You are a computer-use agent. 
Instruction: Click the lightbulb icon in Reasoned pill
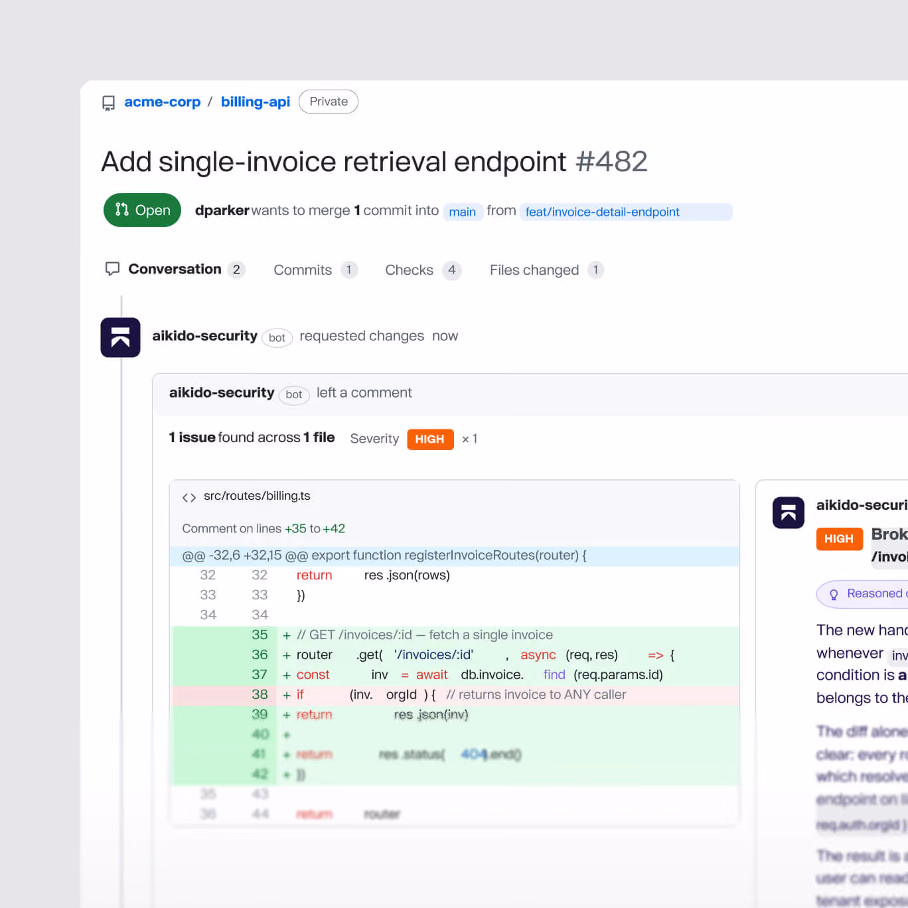pos(834,595)
